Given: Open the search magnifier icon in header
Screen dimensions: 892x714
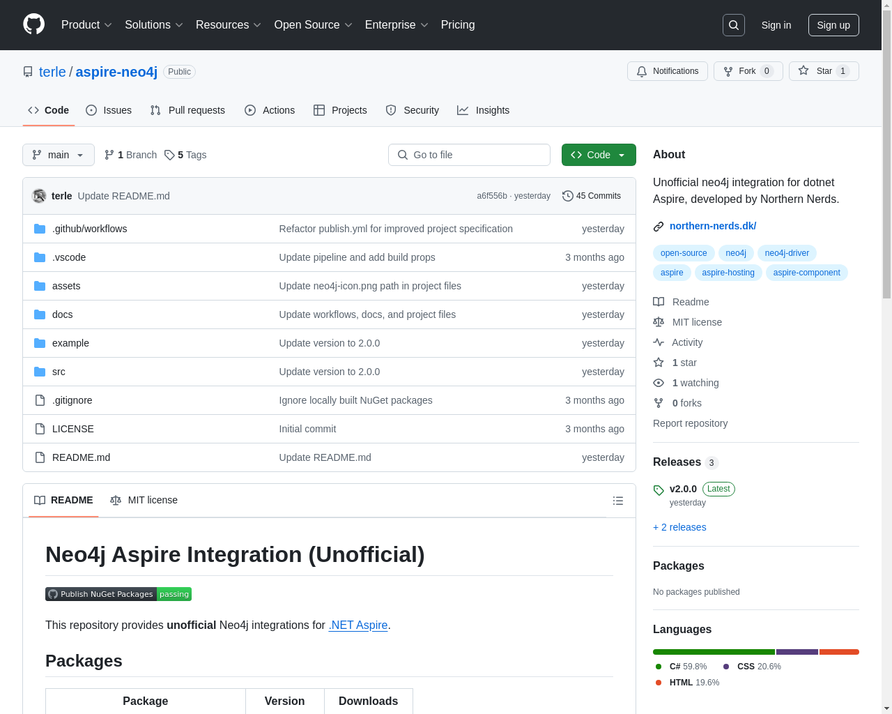Looking at the screenshot, I should [734, 25].
